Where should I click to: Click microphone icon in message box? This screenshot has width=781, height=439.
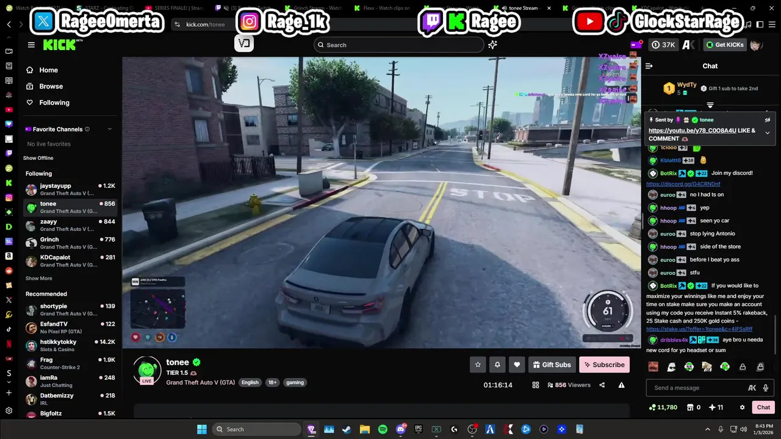[x=765, y=388]
